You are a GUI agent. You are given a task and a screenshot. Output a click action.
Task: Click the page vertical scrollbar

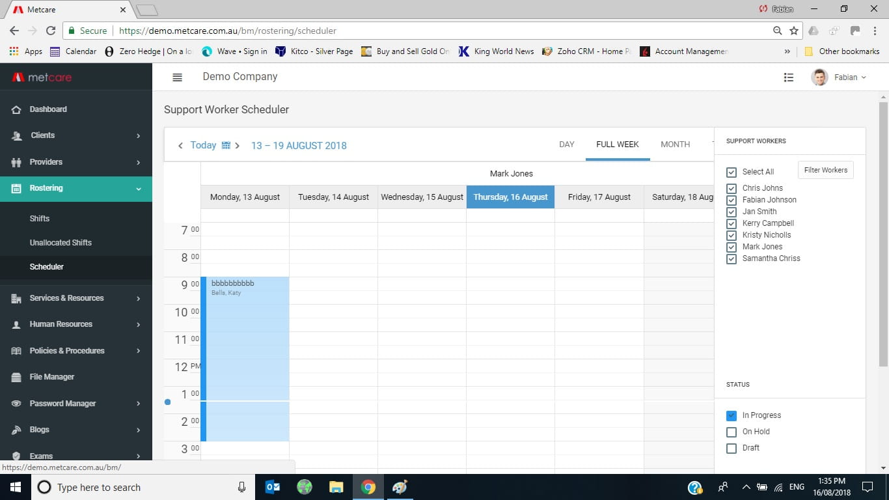tap(883, 234)
